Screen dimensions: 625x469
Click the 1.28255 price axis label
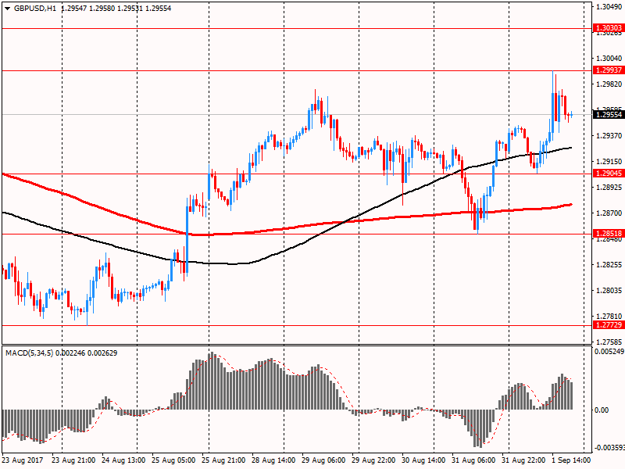(x=609, y=265)
